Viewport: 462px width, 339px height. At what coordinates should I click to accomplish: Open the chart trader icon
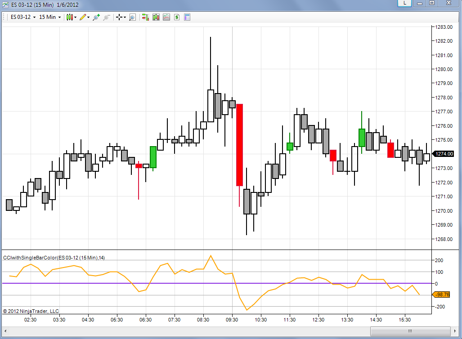point(145,18)
